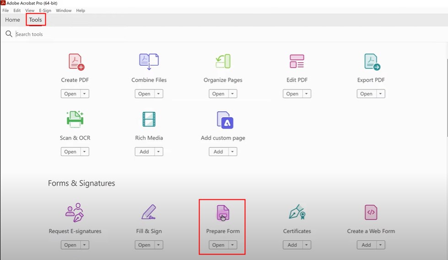Select the Fill & Sign pen icon
This screenshot has width=448, height=260.
tap(149, 213)
